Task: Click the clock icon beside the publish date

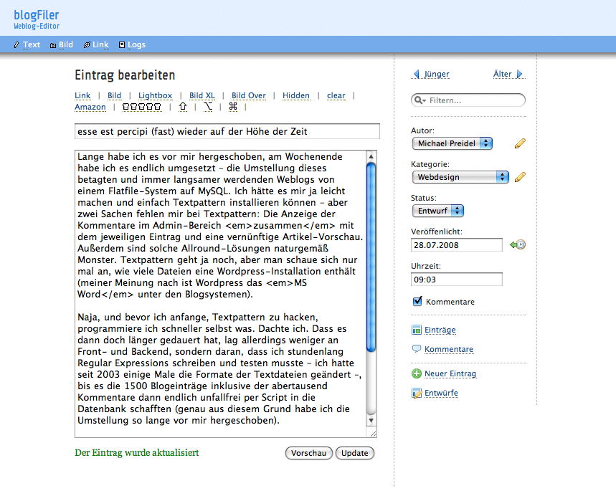Action: coord(518,245)
